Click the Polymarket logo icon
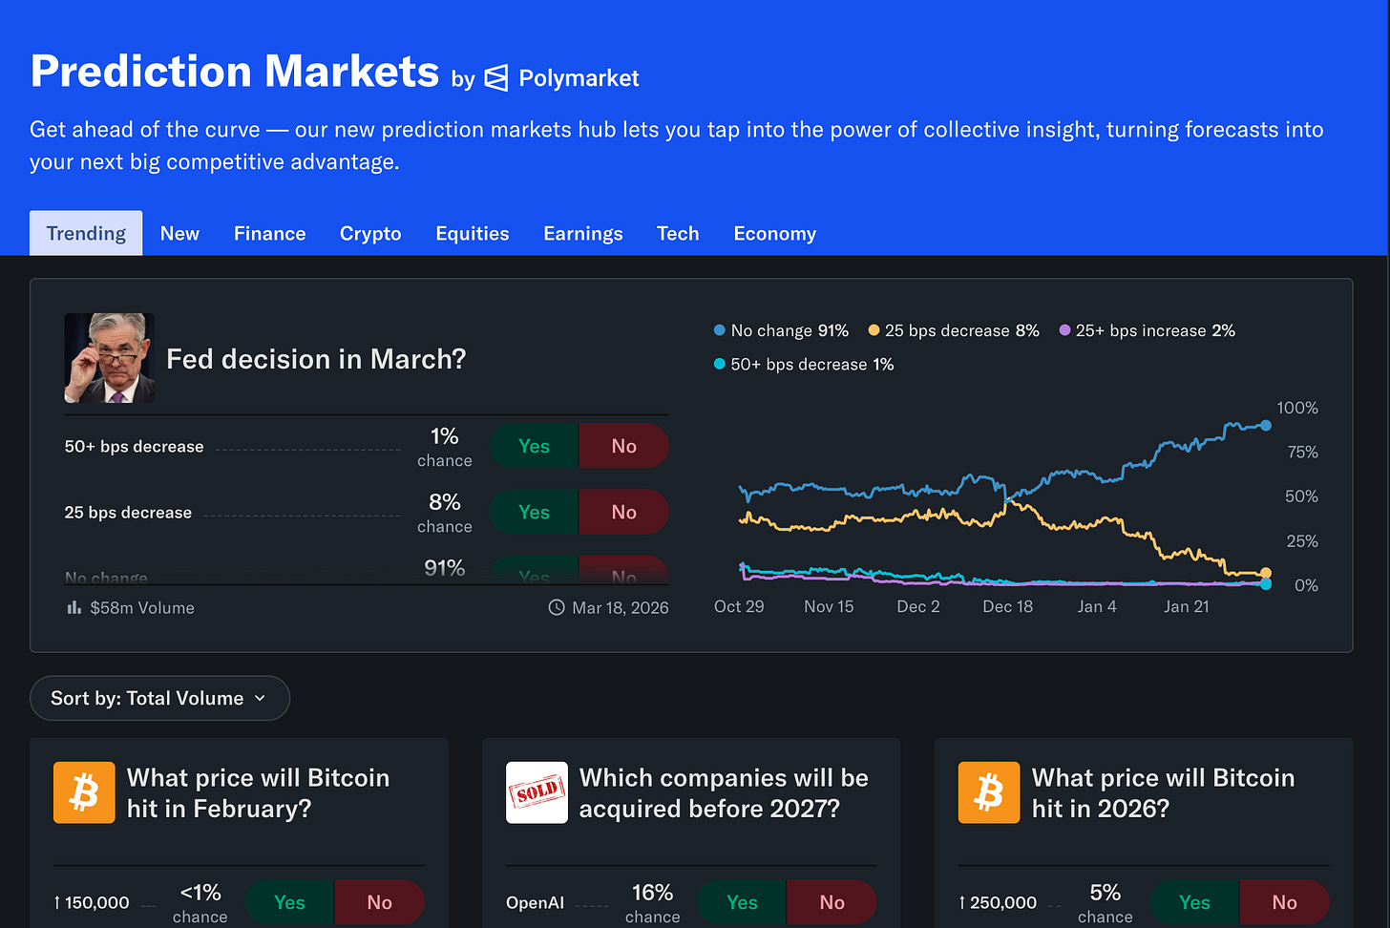 click(x=496, y=78)
